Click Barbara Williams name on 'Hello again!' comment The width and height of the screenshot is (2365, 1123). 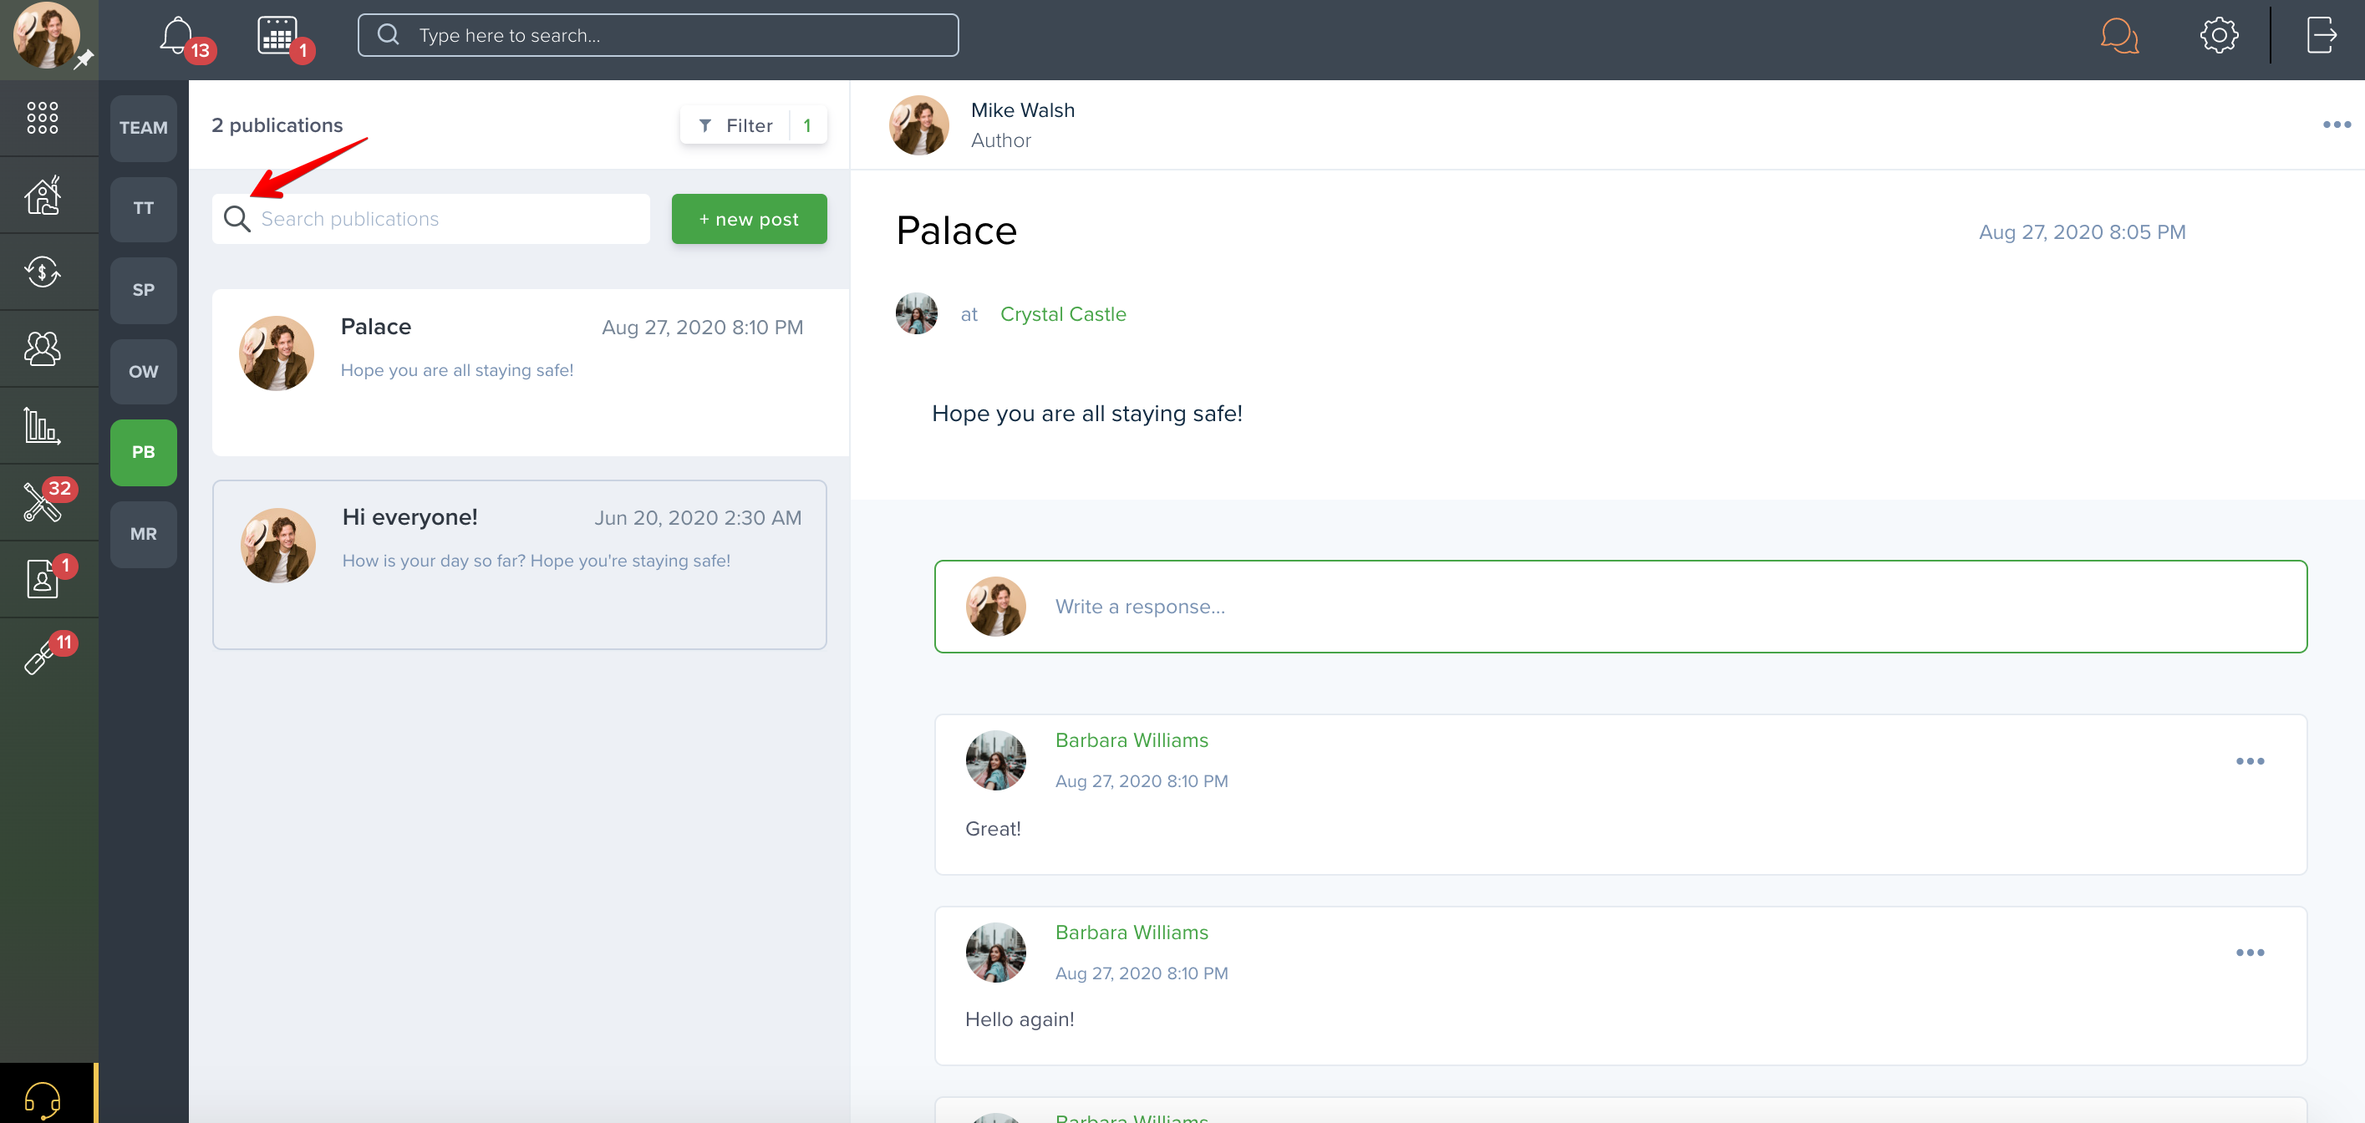point(1131,932)
